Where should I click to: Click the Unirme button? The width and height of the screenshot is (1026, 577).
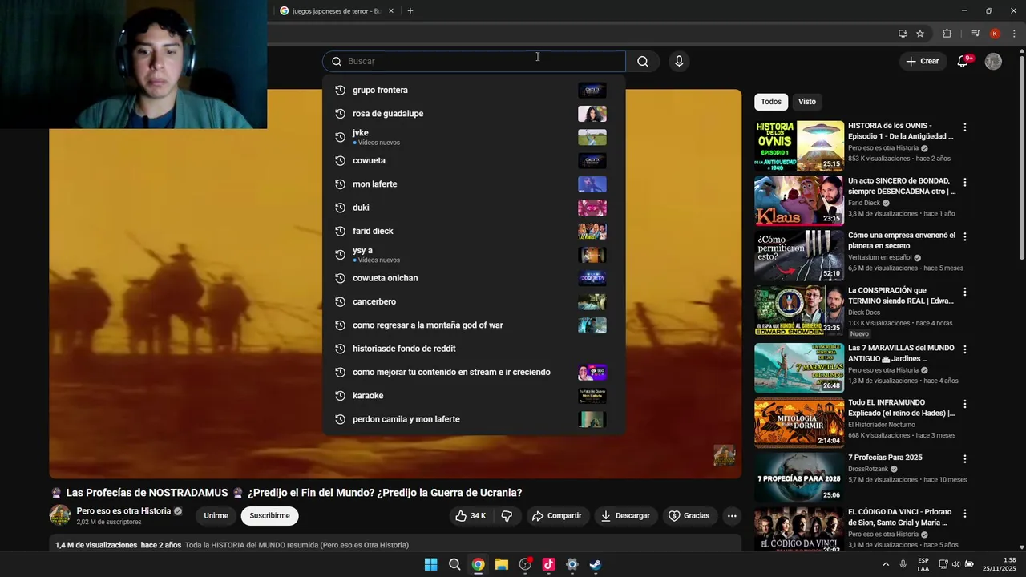pos(216,516)
